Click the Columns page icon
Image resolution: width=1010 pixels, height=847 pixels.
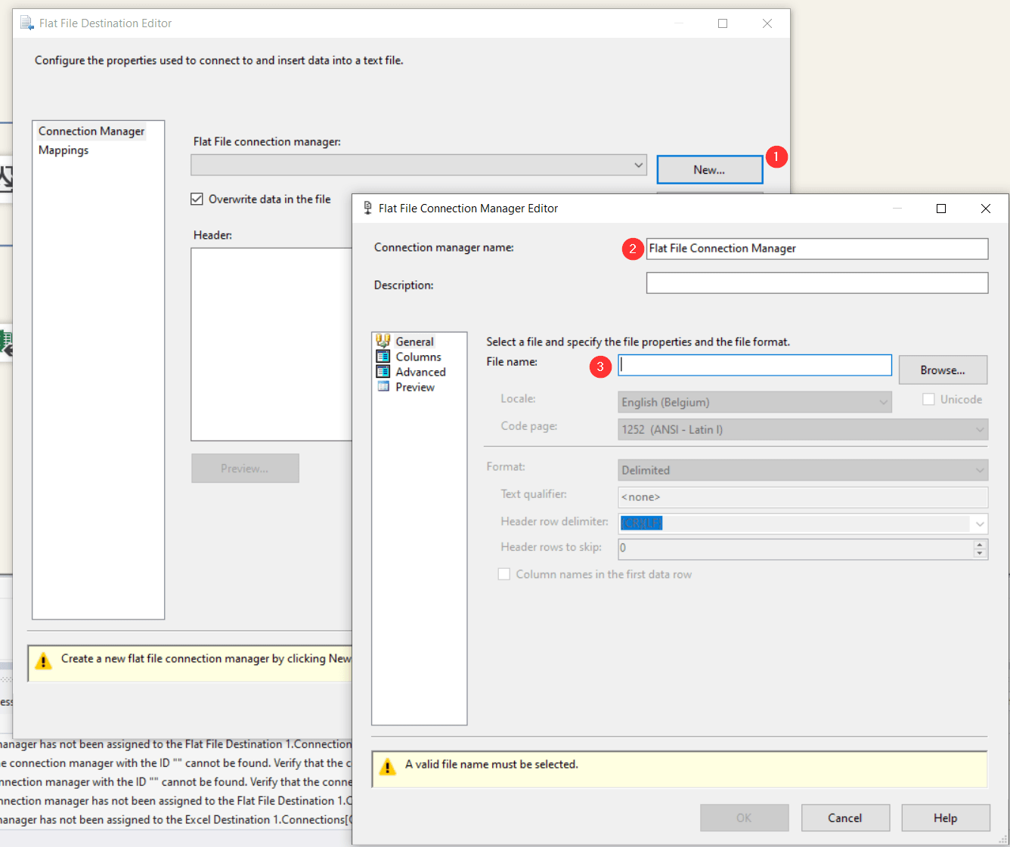(x=383, y=357)
